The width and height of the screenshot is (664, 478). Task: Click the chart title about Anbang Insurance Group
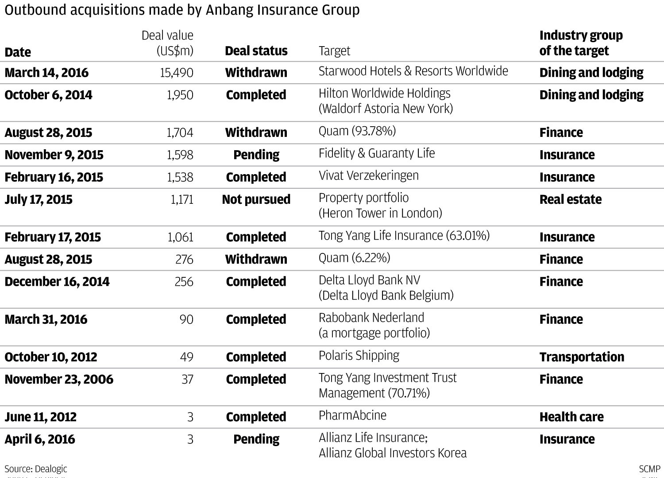pos(182,10)
